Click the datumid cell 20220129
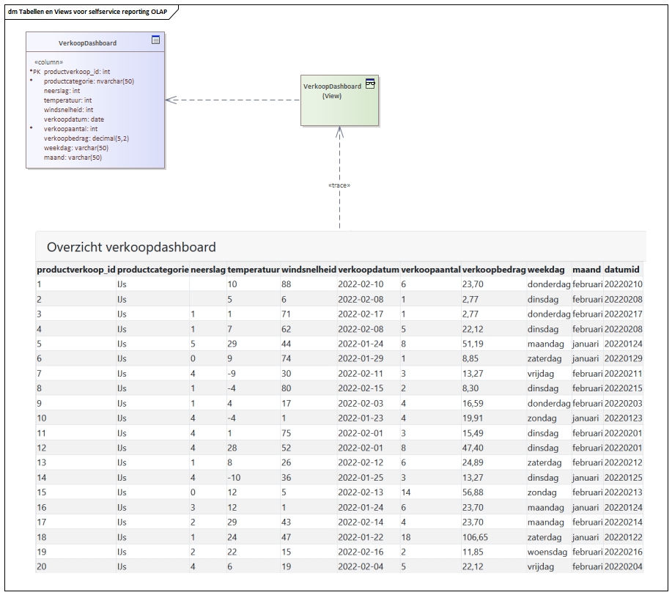Screen dimensions: 672x595 (623, 358)
